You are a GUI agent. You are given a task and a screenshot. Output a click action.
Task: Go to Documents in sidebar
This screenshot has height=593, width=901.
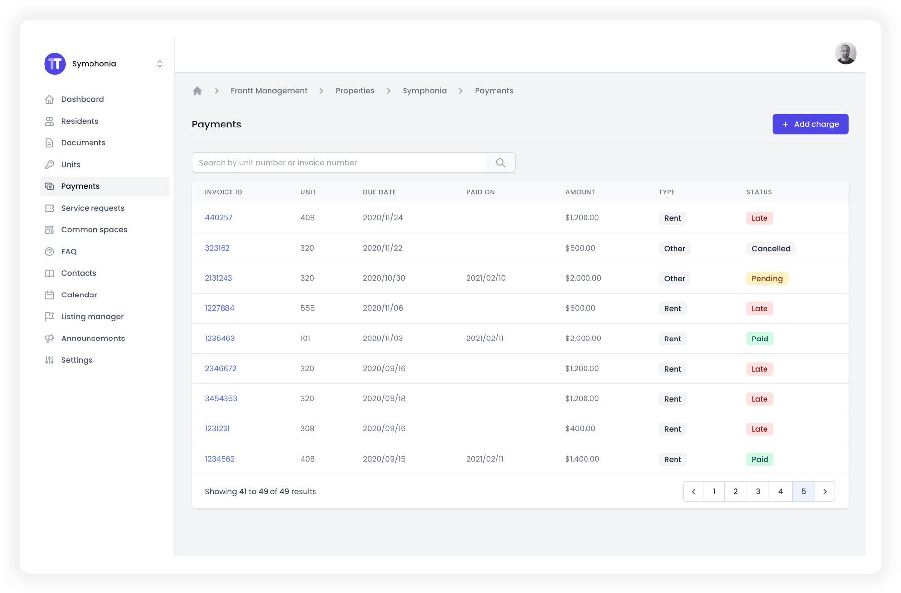pos(104,143)
